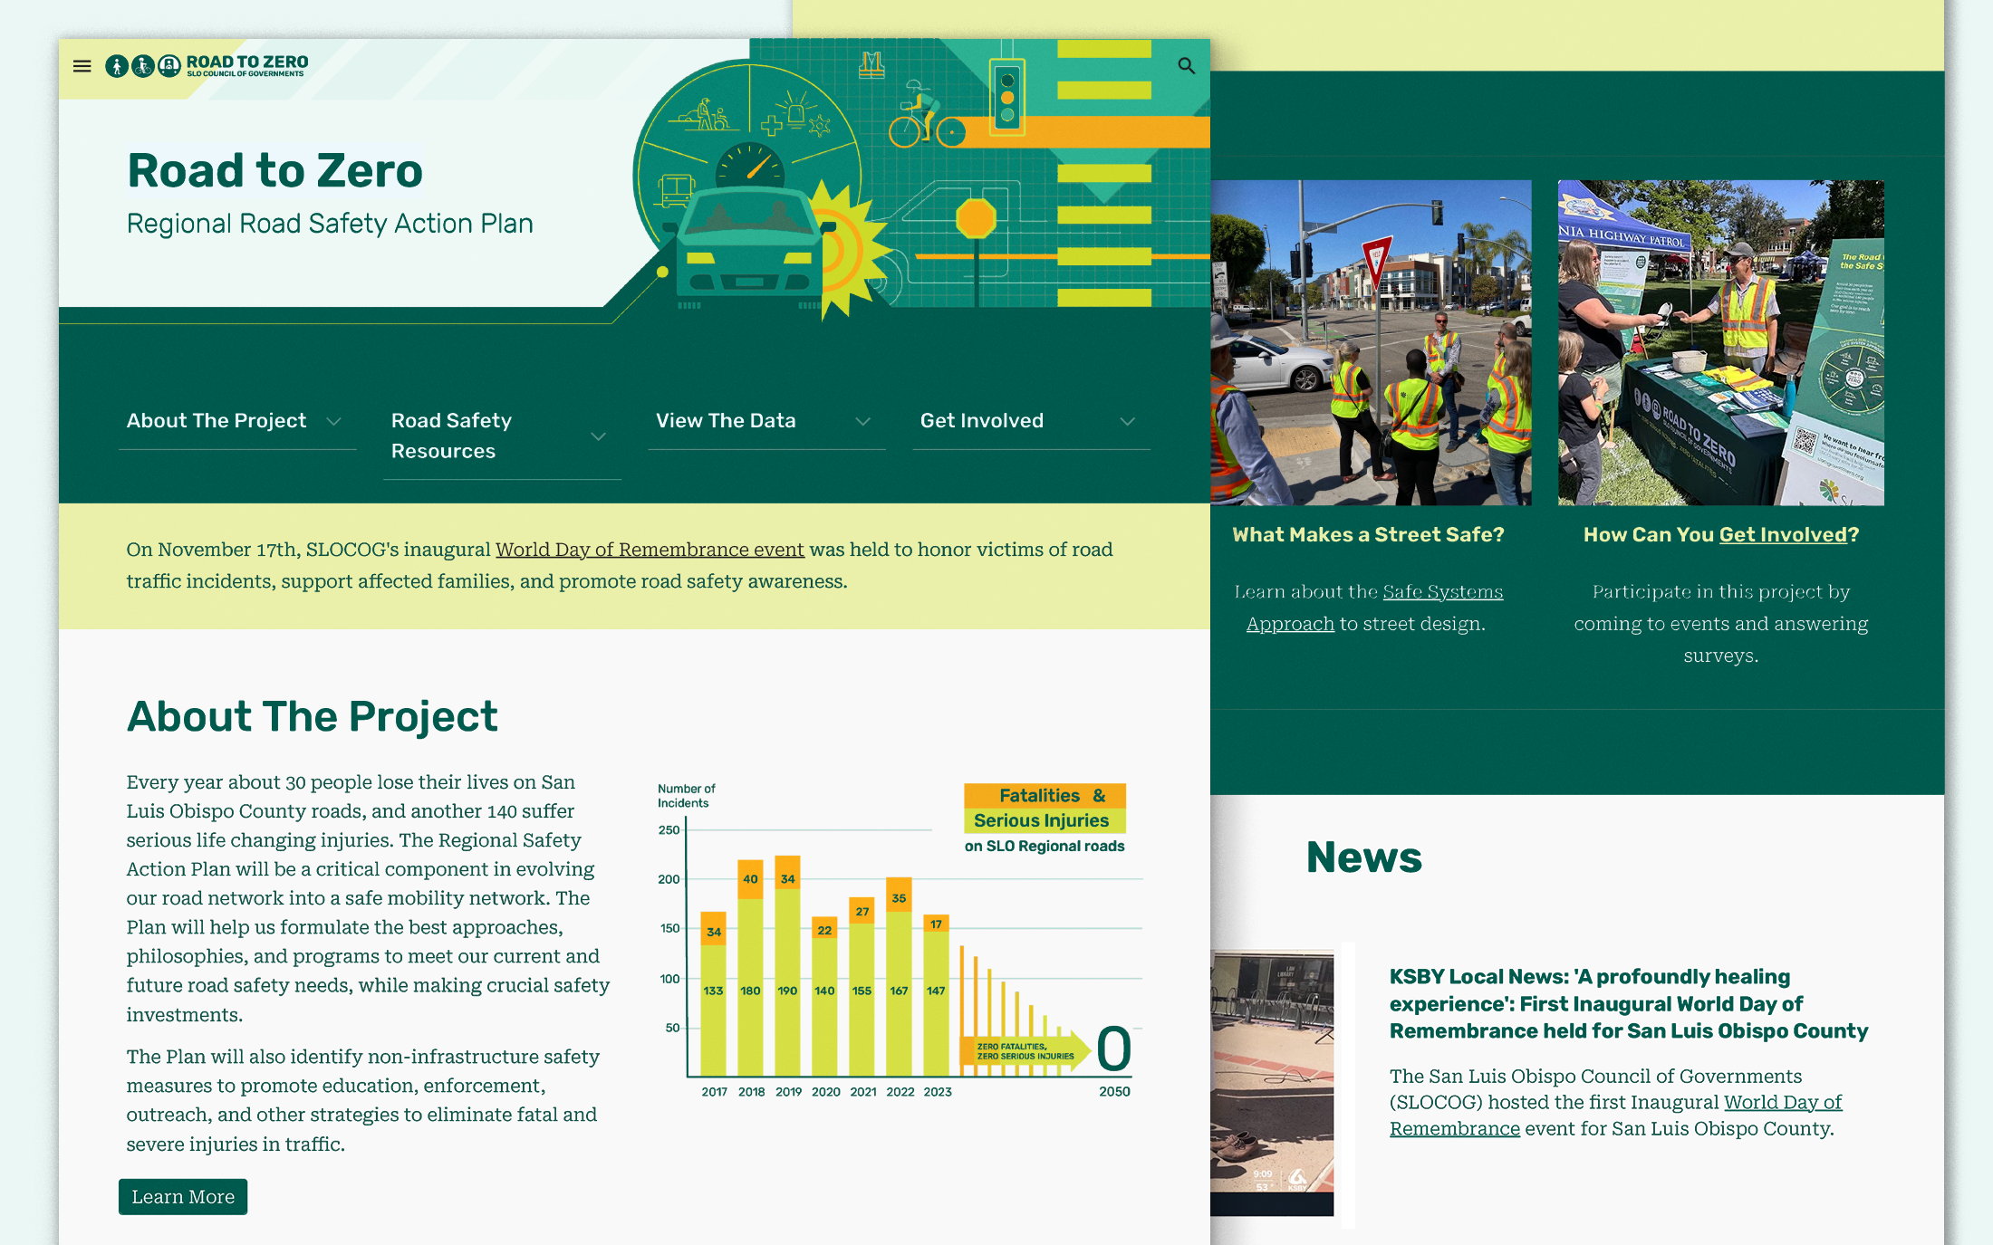Open the View The Data menu item

point(726,421)
